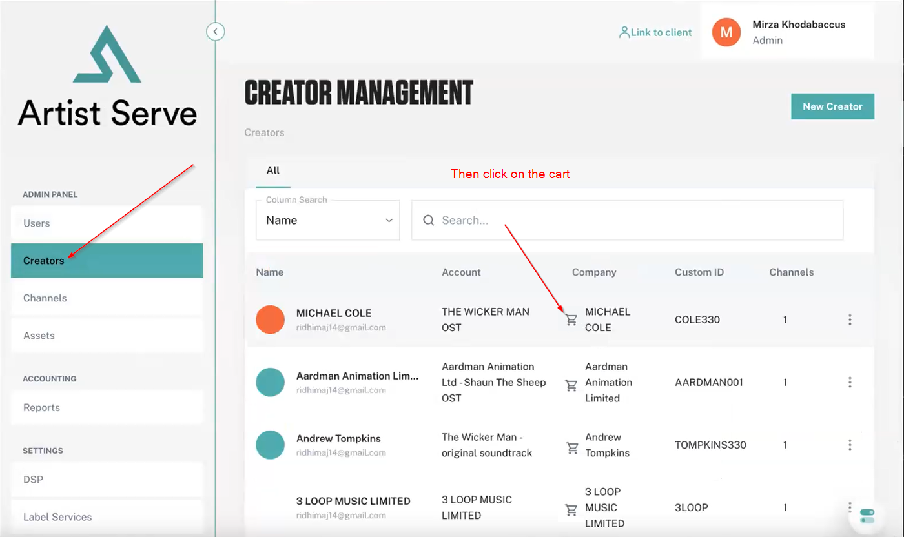Toggle the theme switch at bottom right
904x537 pixels.
pyautogui.click(x=867, y=516)
